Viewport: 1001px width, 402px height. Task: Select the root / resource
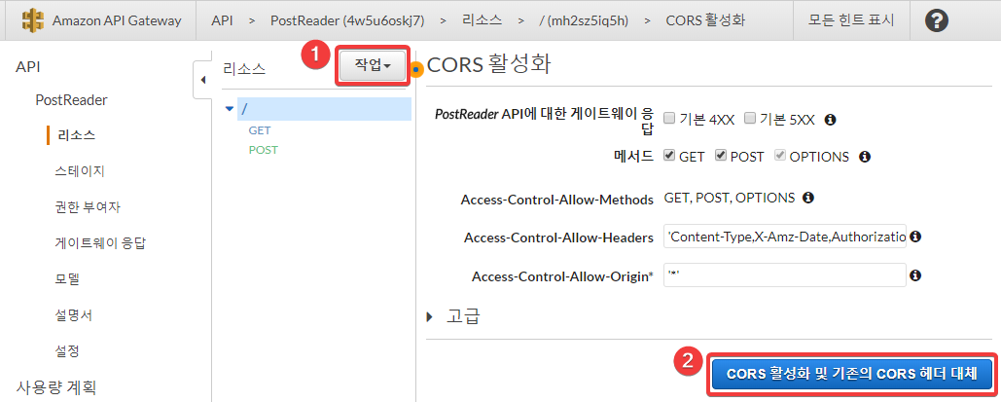(x=324, y=109)
